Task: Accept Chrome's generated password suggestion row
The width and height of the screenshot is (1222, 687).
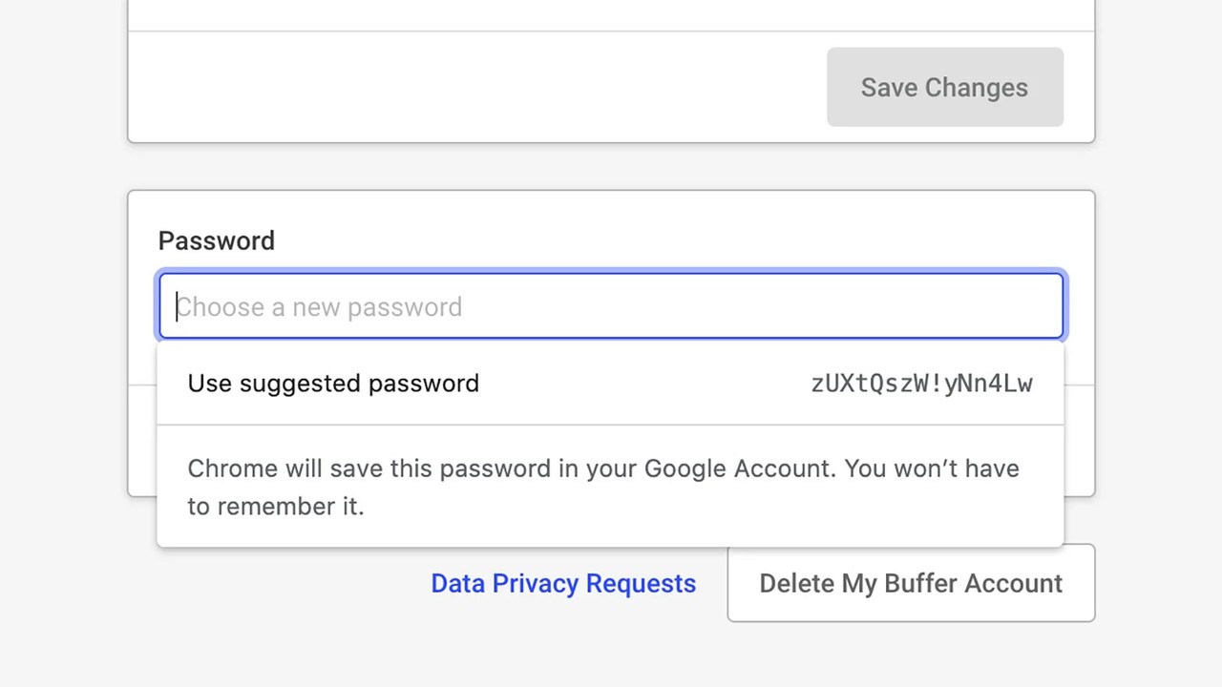Action: [x=610, y=384]
